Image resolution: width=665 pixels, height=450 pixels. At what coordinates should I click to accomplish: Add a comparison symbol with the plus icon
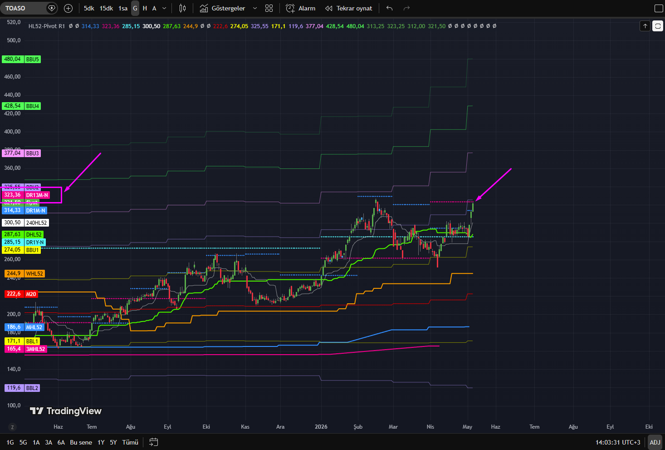click(x=68, y=8)
